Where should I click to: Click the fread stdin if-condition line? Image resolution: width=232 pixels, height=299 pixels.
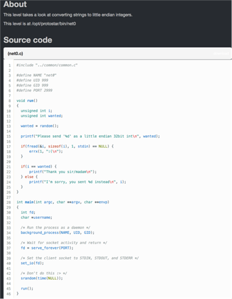67,146
